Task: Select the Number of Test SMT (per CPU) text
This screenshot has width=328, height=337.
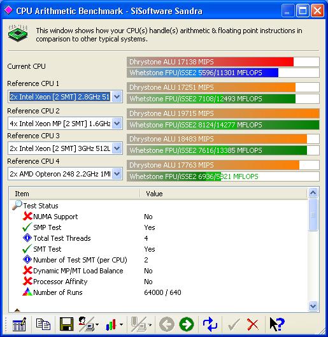Action: click(80, 260)
